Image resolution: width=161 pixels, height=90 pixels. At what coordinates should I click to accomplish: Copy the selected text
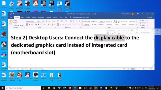pos(16,23)
